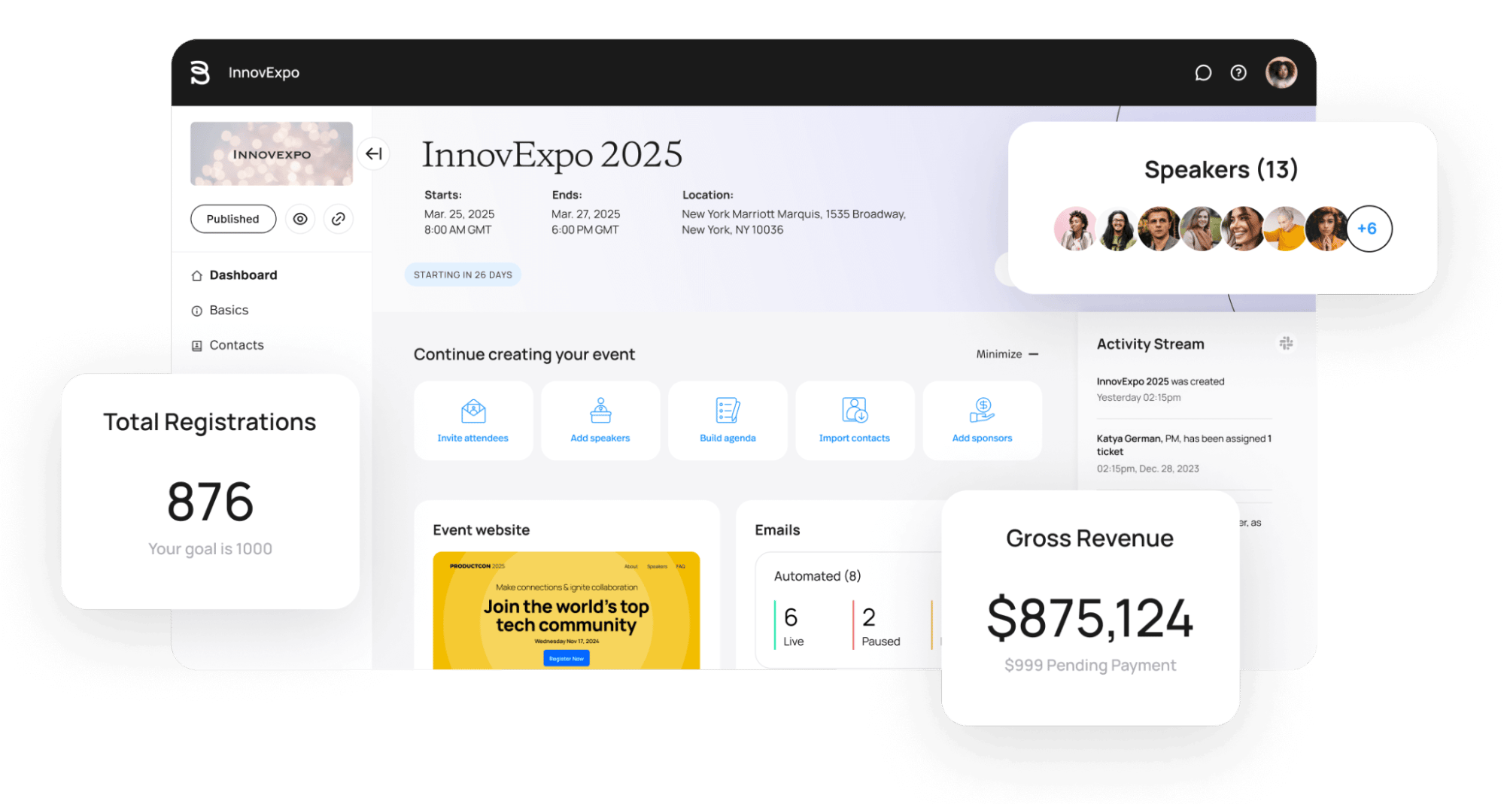Collapse the sidebar with the arrow button
Screen dimensions: 1504x804
(x=374, y=154)
